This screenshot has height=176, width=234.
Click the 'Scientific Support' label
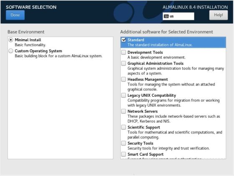tap(144, 127)
